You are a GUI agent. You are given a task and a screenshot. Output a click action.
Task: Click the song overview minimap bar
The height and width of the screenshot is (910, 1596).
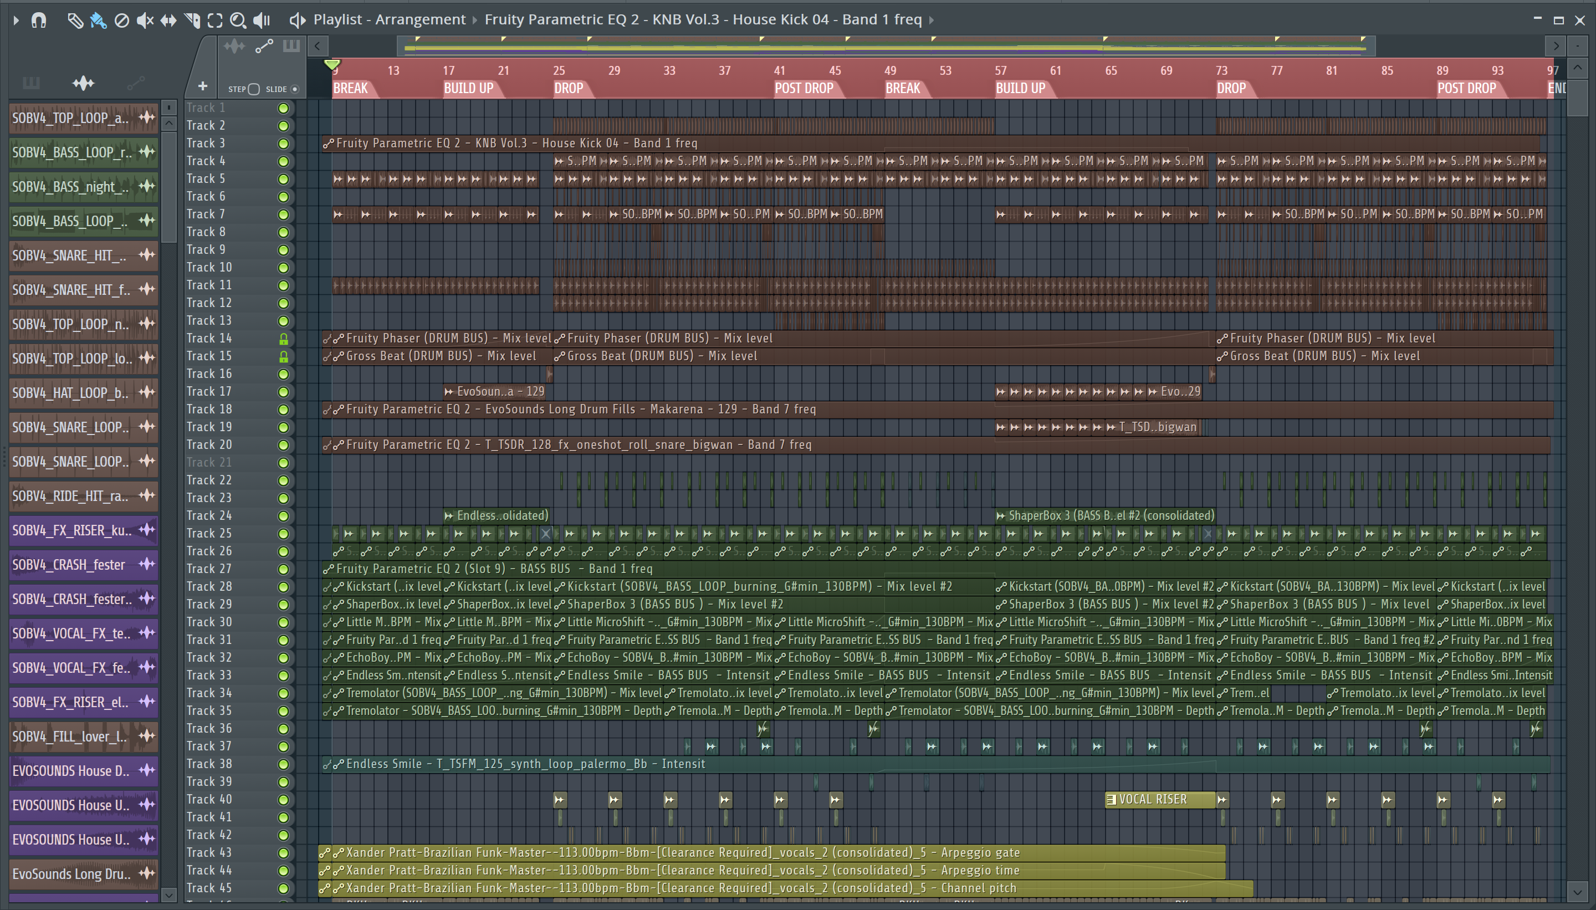pos(886,45)
